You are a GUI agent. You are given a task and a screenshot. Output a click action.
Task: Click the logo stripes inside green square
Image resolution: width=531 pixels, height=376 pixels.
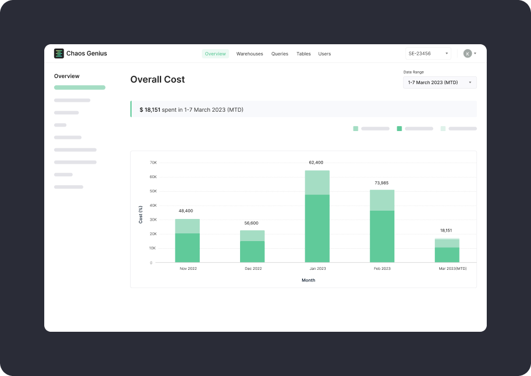click(59, 53)
